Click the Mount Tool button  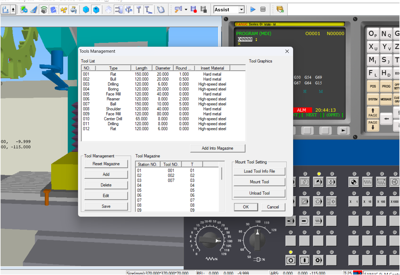(259, 182)
